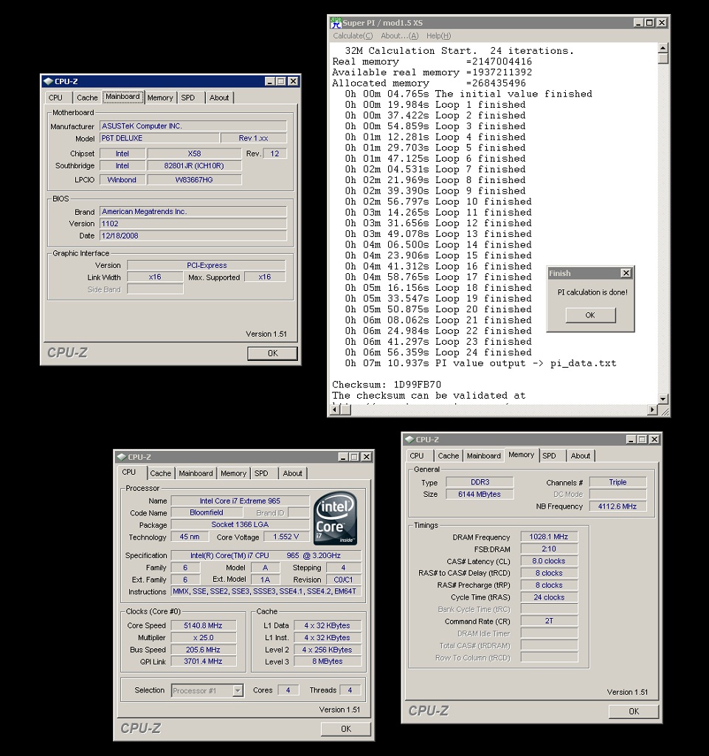Click the Socket 1366 LGA package value

coord(240,525)
